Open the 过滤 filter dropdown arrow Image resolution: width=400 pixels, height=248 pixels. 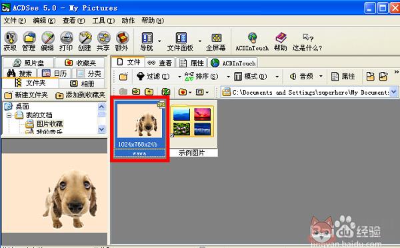pos(179,77)
